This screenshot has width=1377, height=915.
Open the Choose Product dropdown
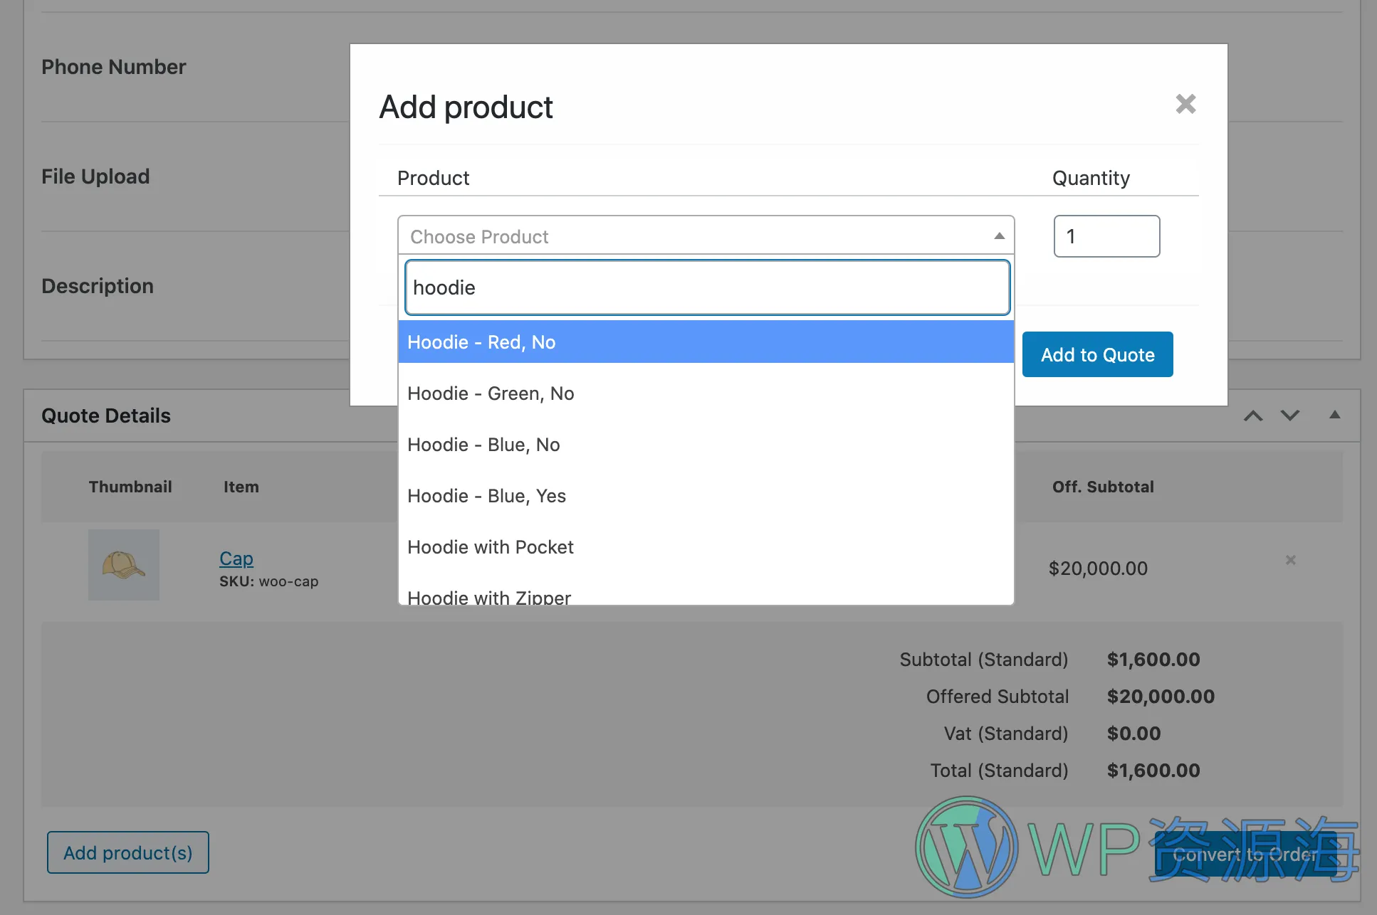pyautogui.click(x=706, y=236)
